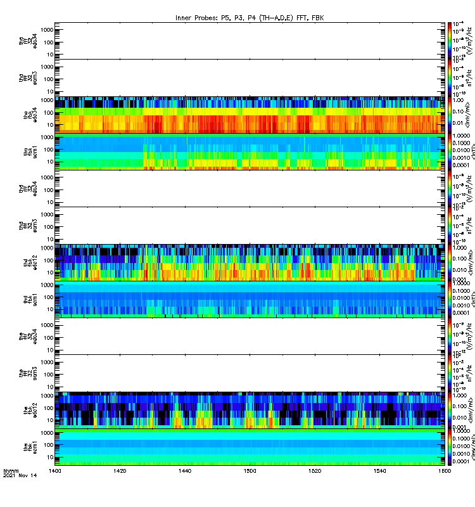Screen dimensions: 475x507
Task: Select the tha fff 32 scm3 axis label
Action: coord(28,78)
